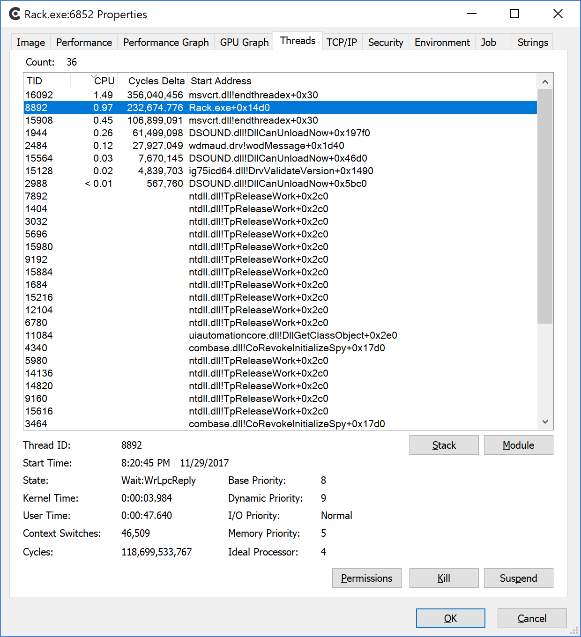
Task: Switch to GPU Graph tab
Action: (x=244, y=42)
